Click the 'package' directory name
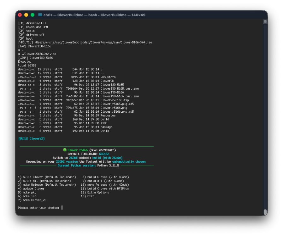 coord(106,127)
